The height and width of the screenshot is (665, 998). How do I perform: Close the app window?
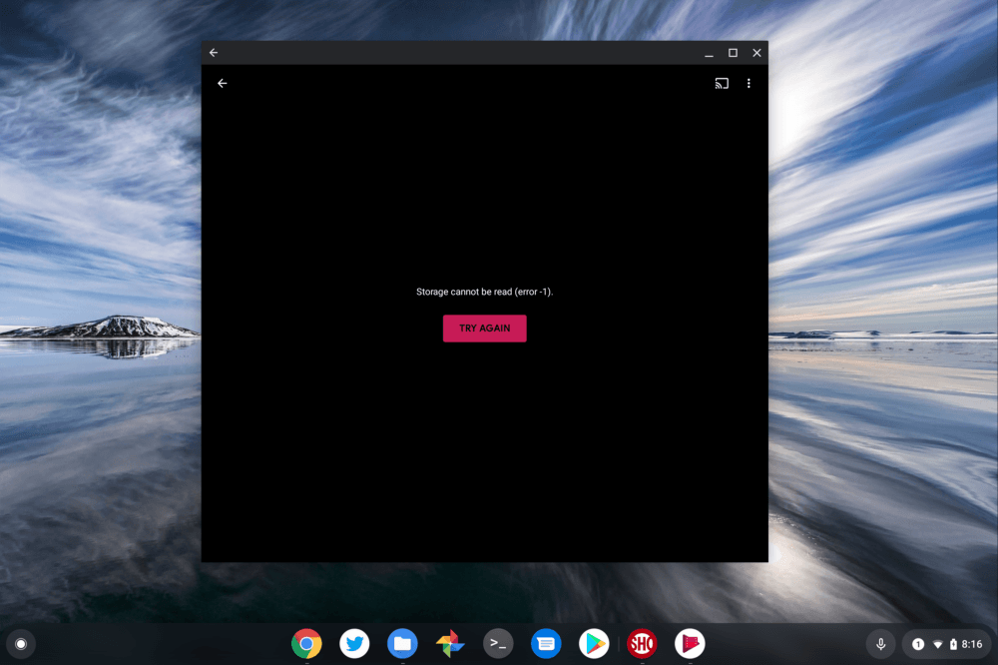point(756,53)
